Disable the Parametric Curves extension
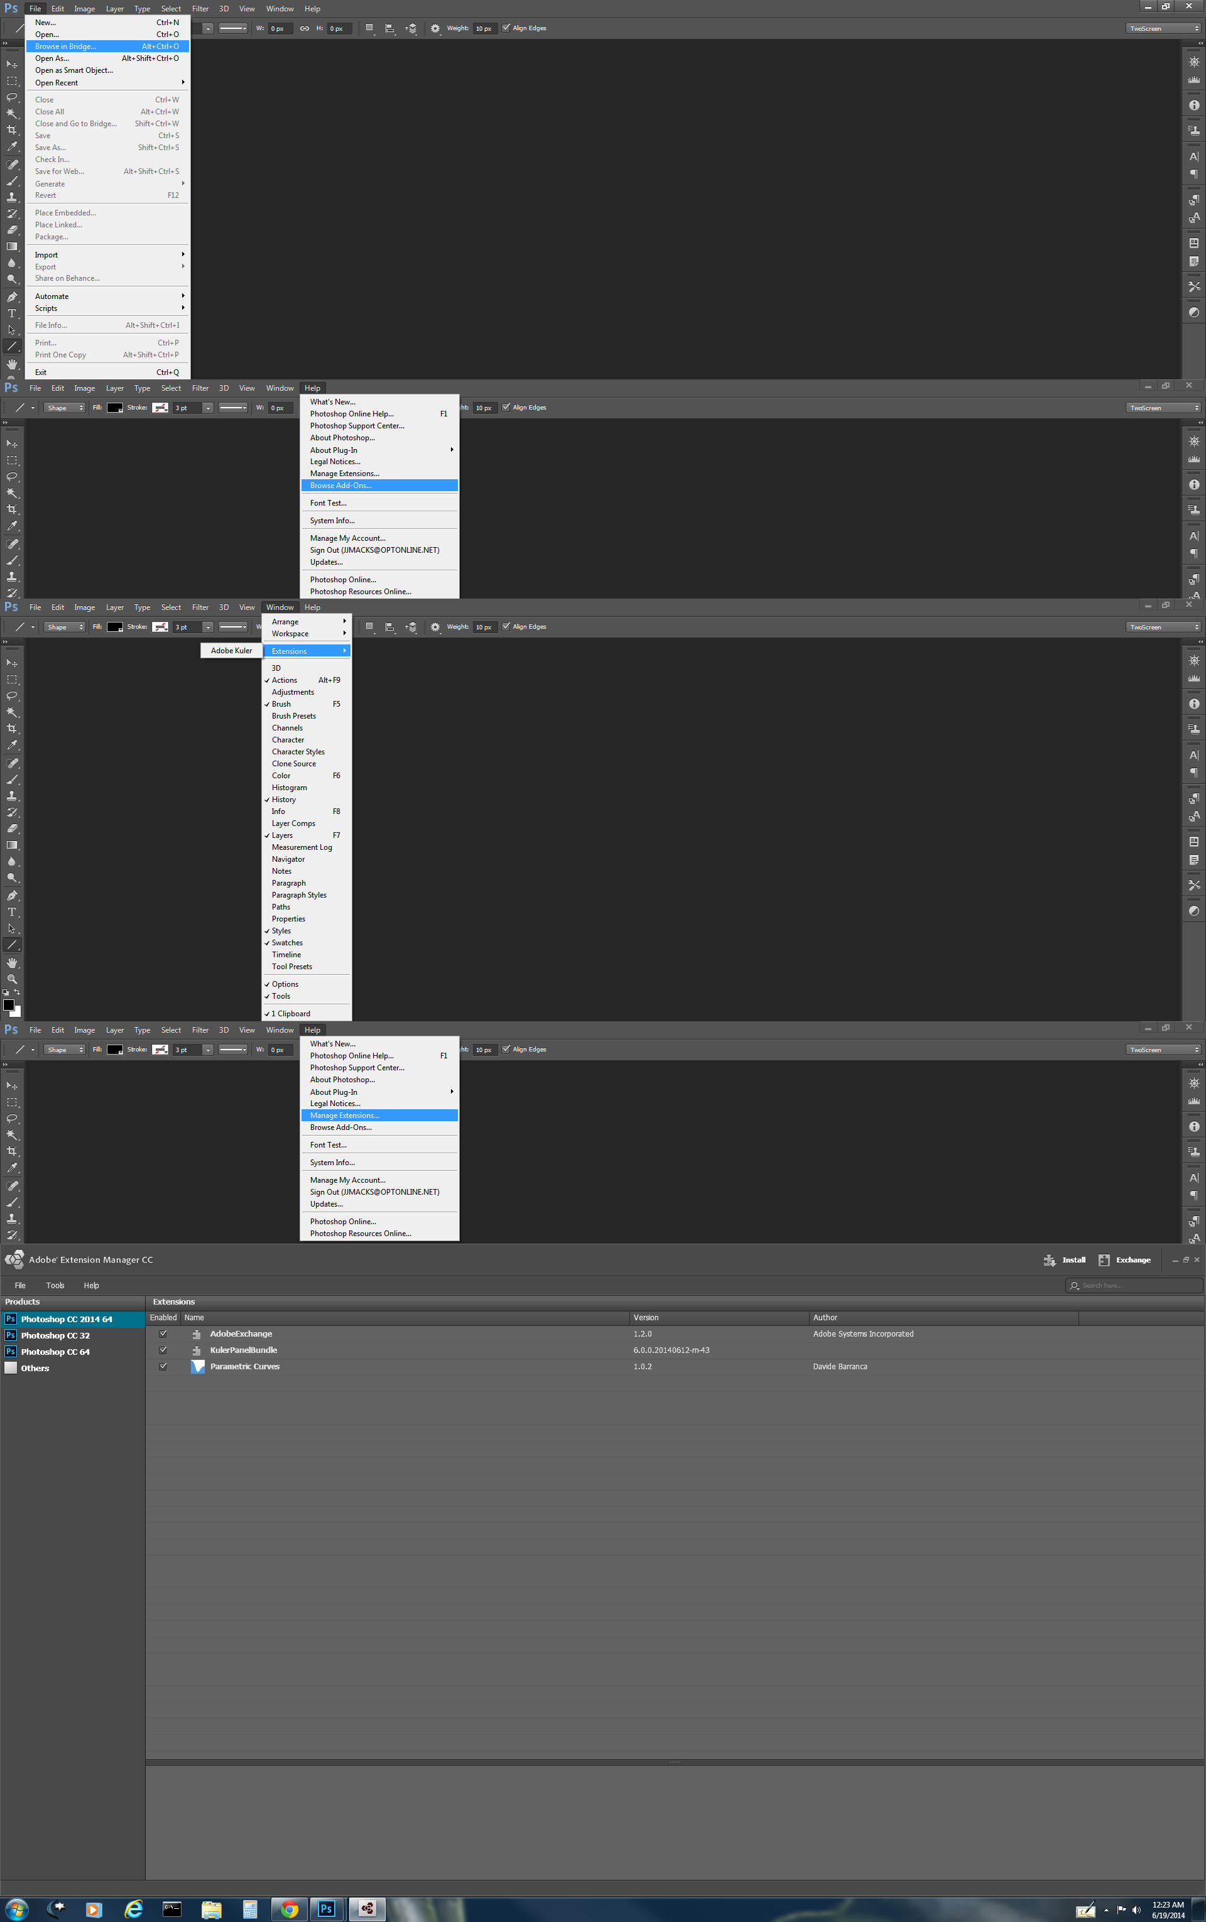 [163, 1366]
